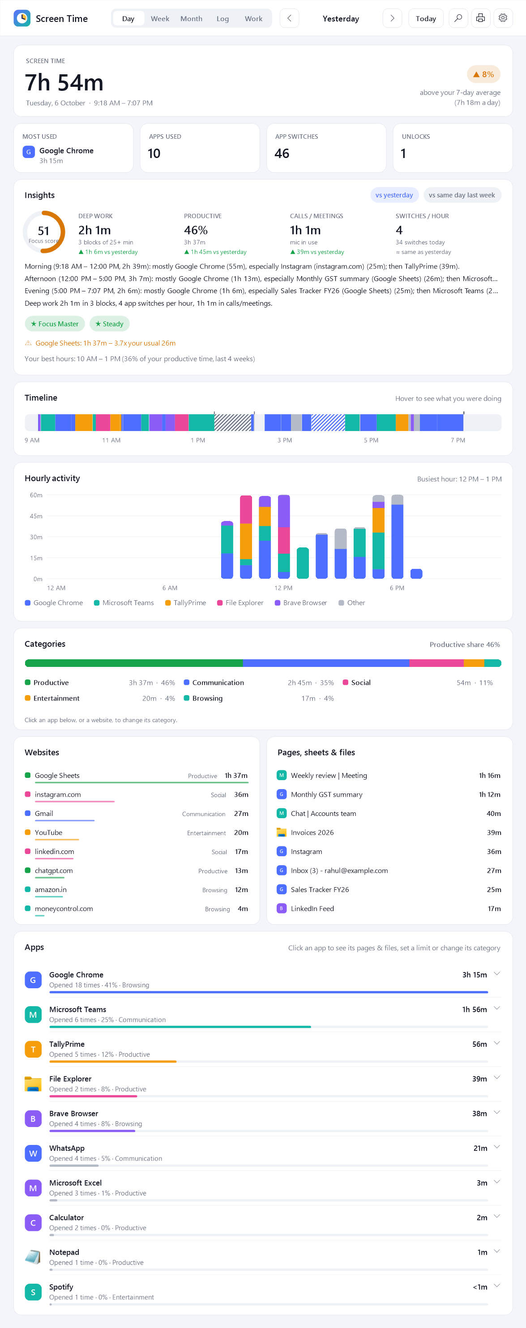526x1328 pixels.
Task: Expand the Microsoft Teams app row chevron
Action: pos(497,1008)
